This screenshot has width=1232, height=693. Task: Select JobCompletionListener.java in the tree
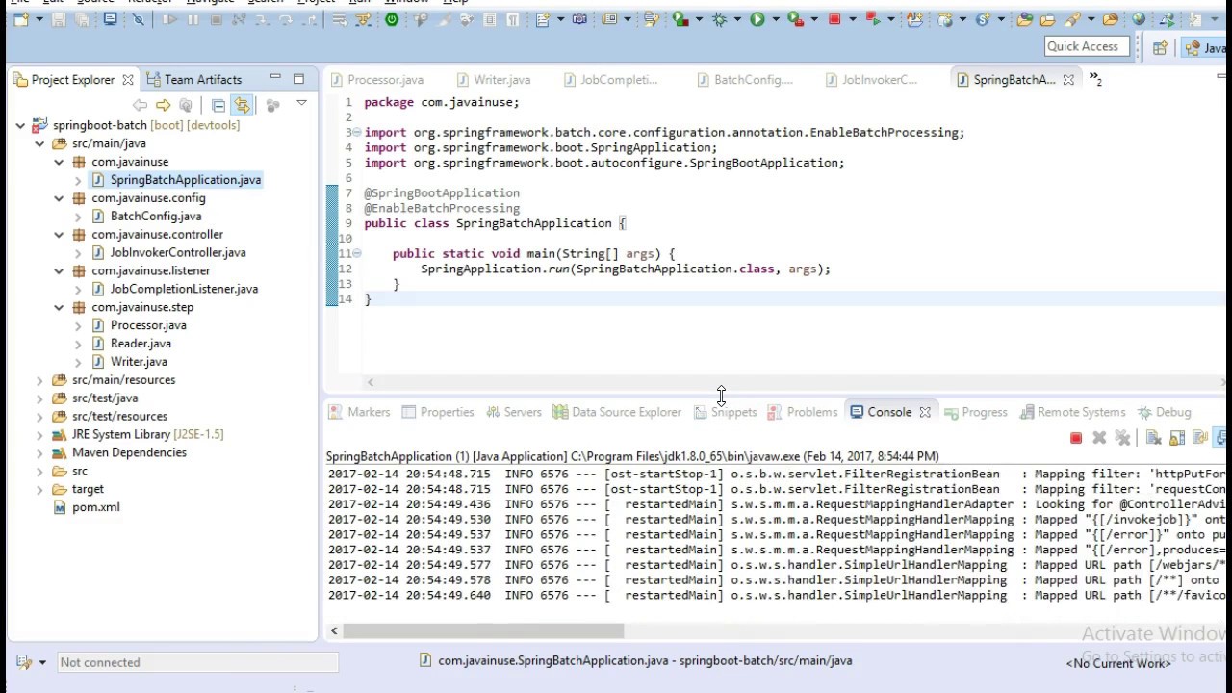[x=183, y=289]
